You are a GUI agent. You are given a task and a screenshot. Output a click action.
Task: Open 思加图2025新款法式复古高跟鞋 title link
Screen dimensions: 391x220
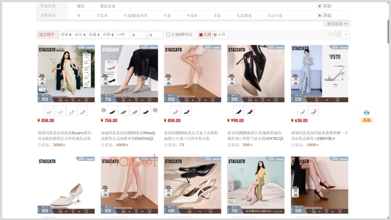[191, 136]
